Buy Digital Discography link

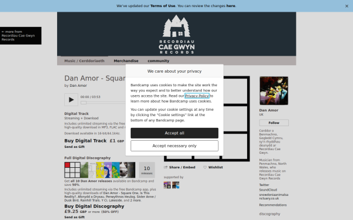94,207
